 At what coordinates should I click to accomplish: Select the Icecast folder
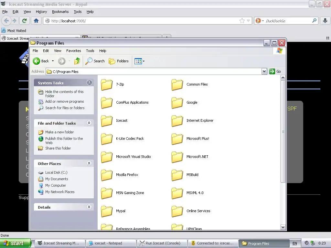[x=114, y=121]
